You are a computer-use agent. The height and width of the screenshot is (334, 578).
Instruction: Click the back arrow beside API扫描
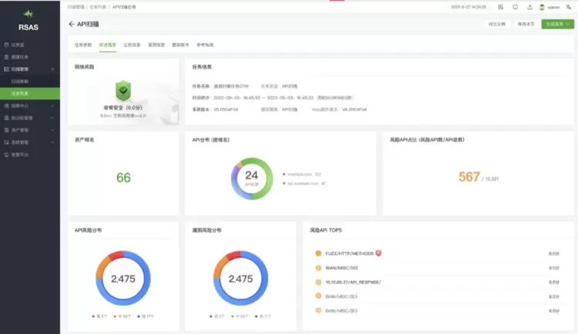[72, 25]
